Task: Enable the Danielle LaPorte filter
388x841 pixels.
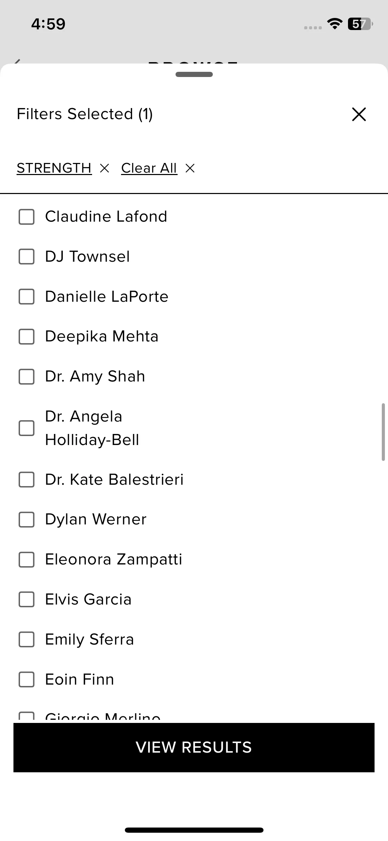Action: pyautogui.click(x=27, y=297)
